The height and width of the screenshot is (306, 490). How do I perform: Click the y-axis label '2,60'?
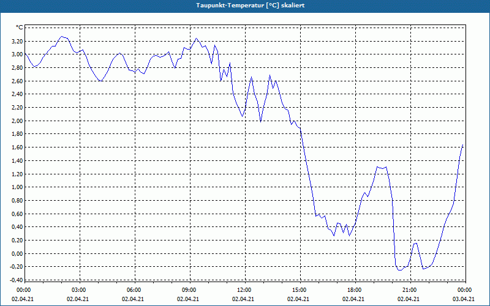(x=18, y=81)
